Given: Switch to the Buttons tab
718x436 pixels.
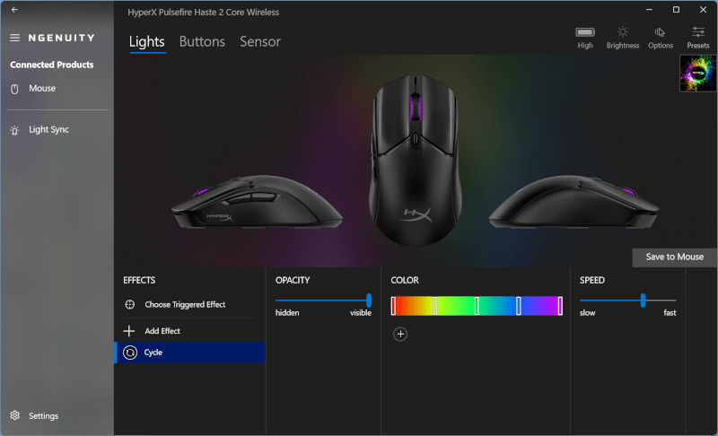Looking at the screenshot, I should [202, 41].
